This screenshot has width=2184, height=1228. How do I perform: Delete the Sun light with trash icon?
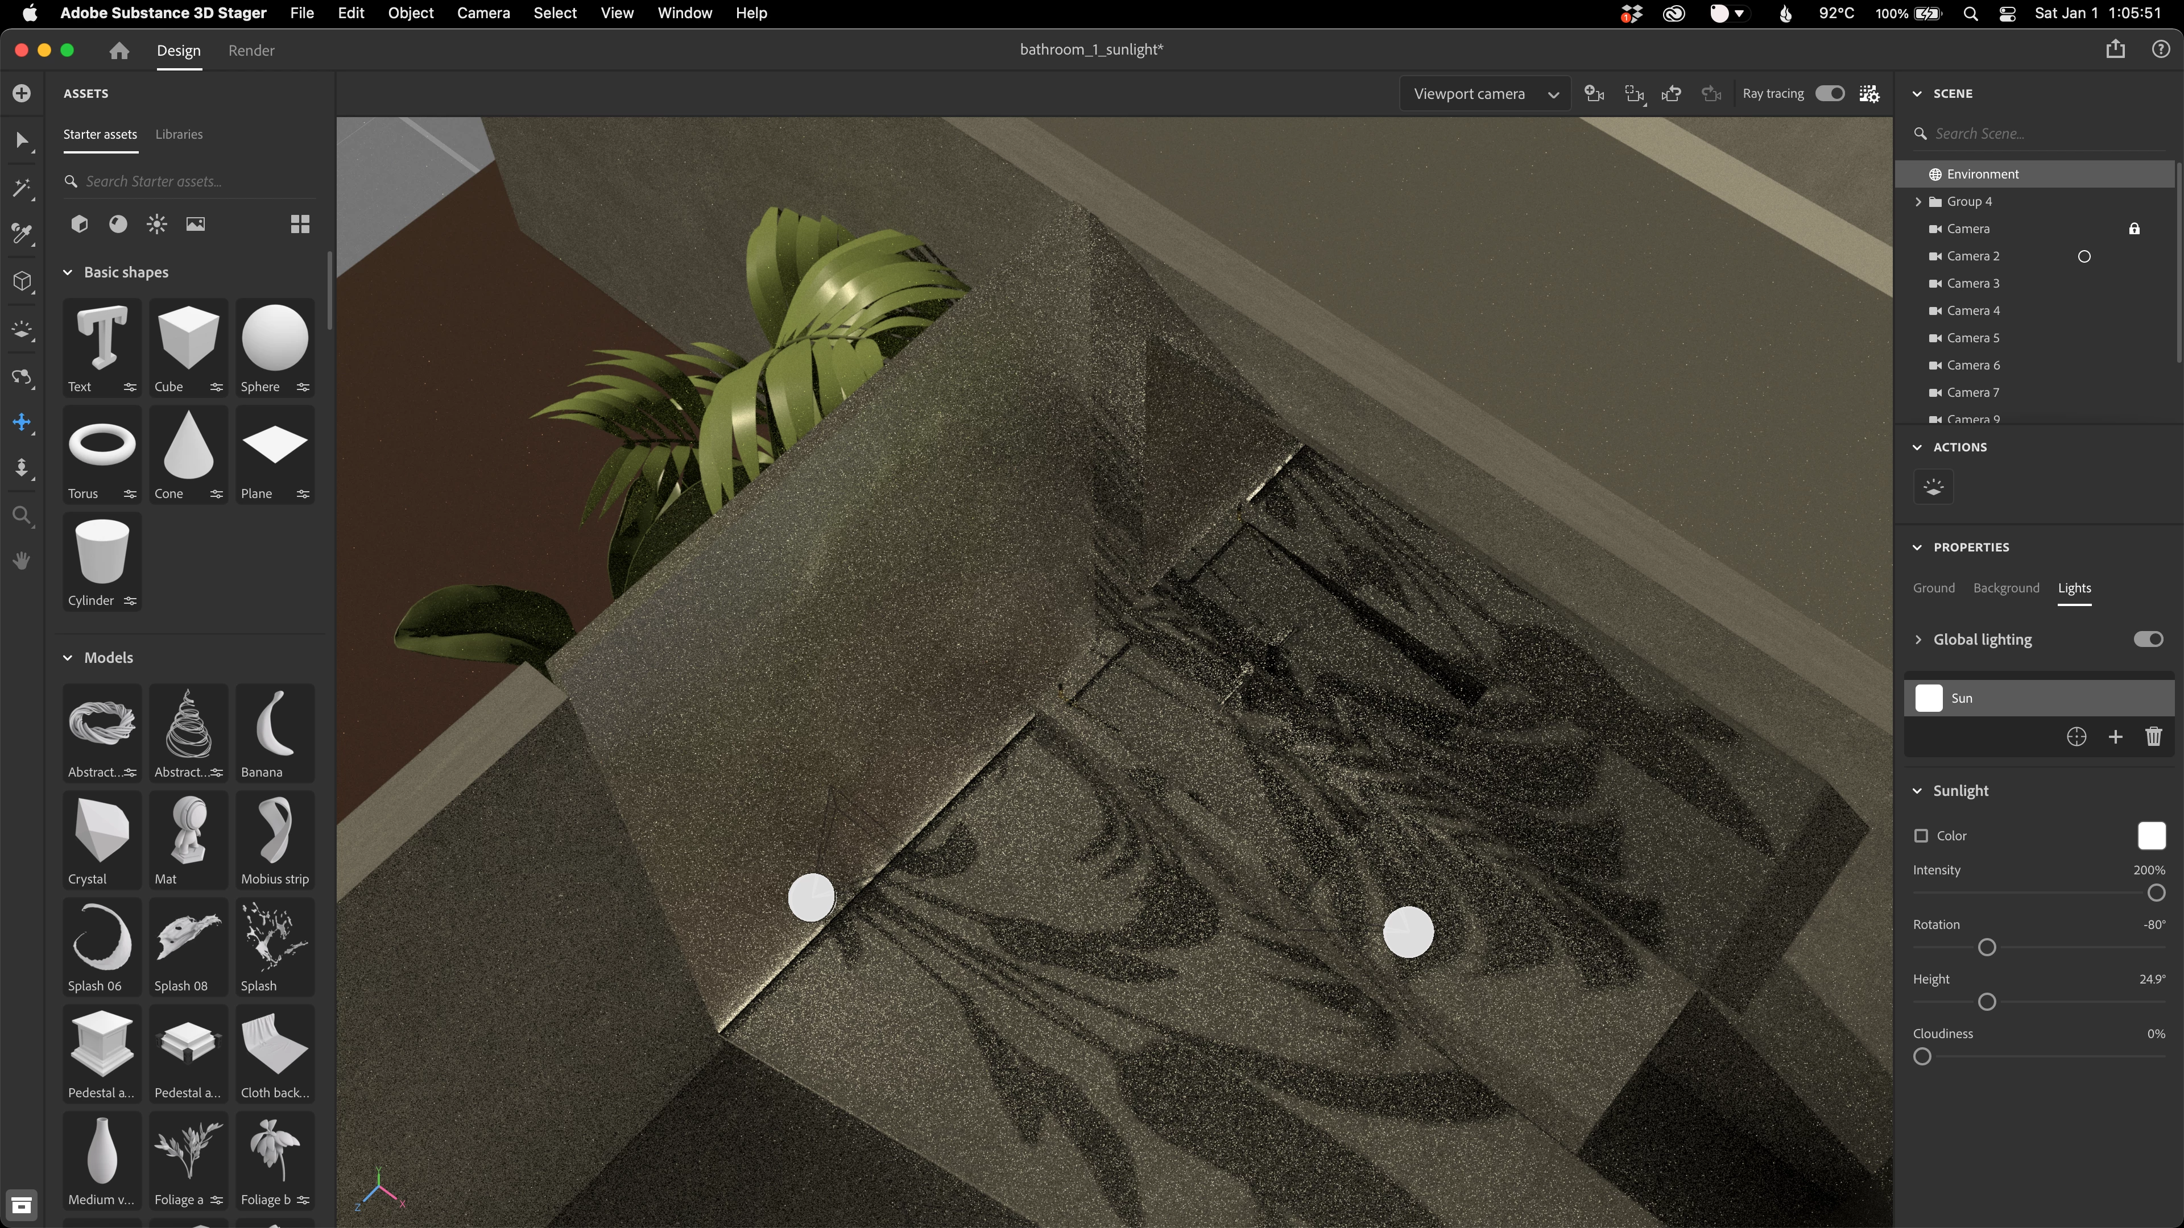coord(2153,736)
